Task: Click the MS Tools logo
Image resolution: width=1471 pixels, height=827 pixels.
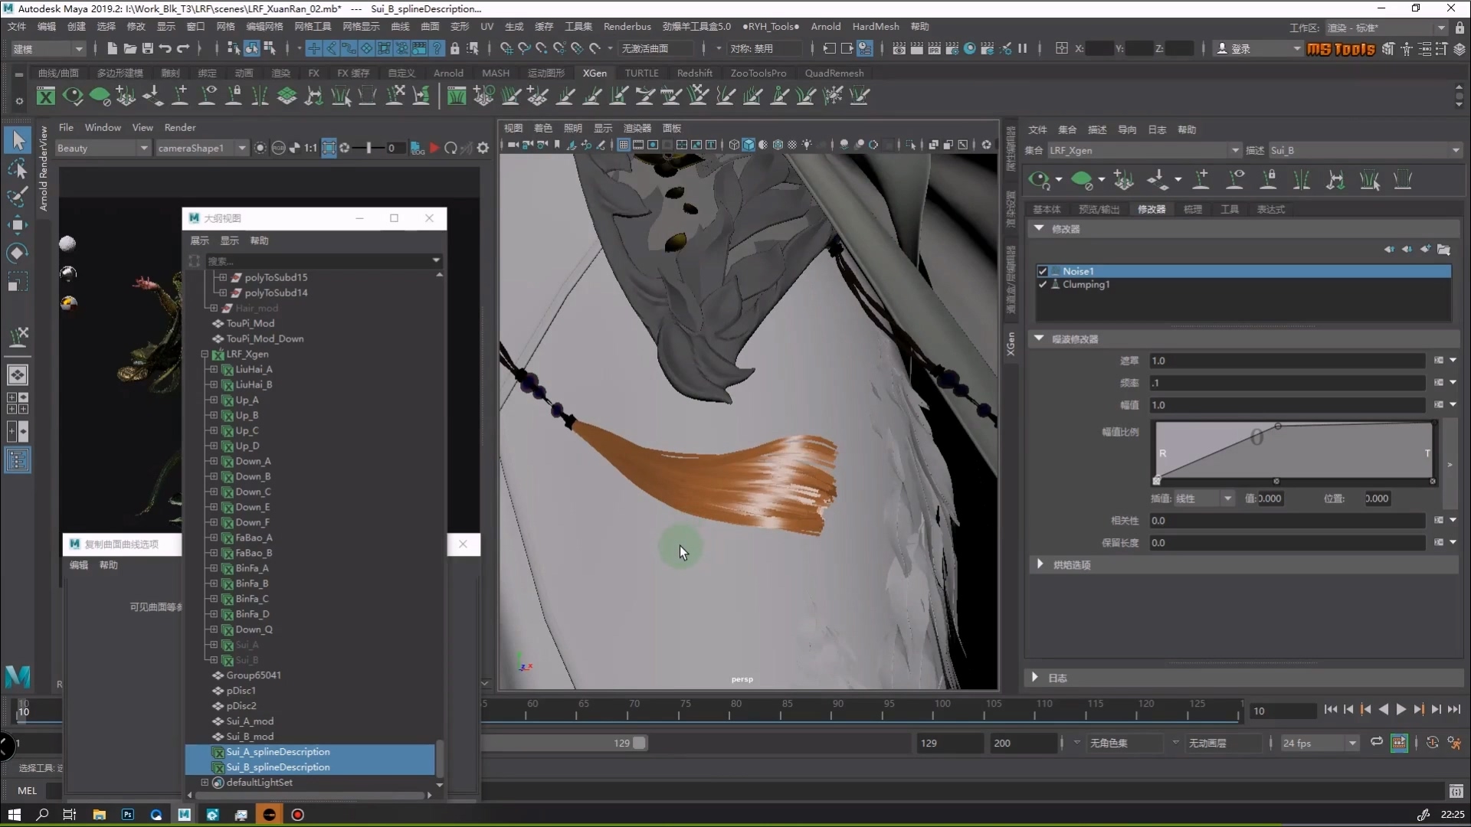Action: coord(1341,49)
